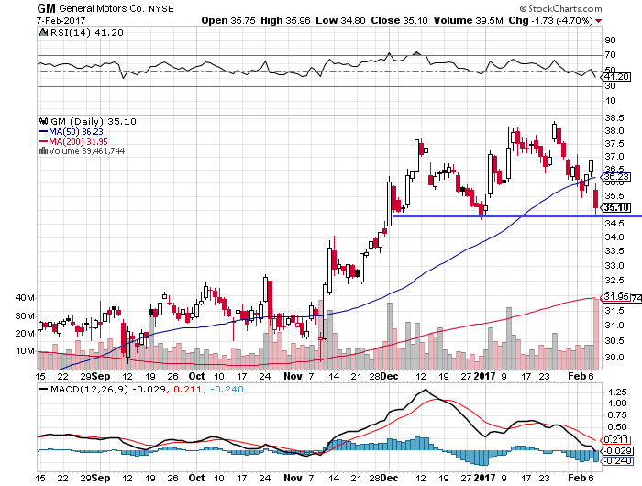
Task: Click the red 0.211 MACD signal legend value
Action: [x=188, y=390]
